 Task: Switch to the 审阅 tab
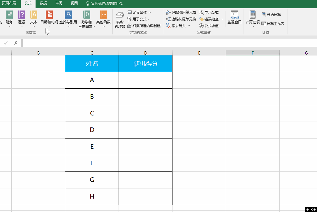click(59, 3)
